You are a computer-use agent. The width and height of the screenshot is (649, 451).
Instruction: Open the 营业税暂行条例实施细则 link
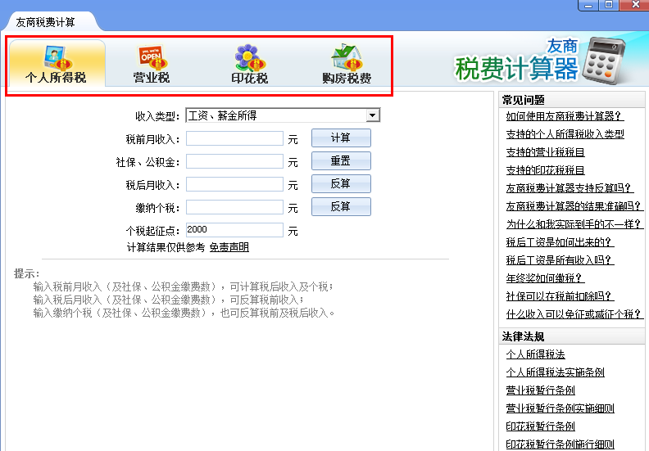pyautogui.click(x=560, y=408)
